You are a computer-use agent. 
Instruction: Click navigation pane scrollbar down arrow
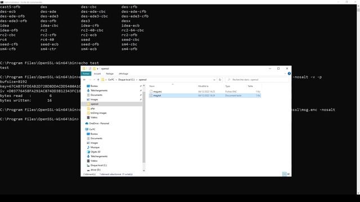(144, 171)
